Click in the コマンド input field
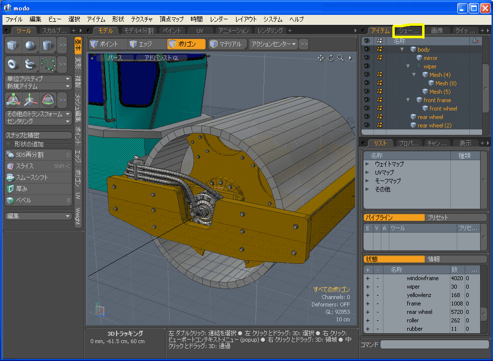The height and width of the screenshot is (361, 493). click(x=434, y=344)
